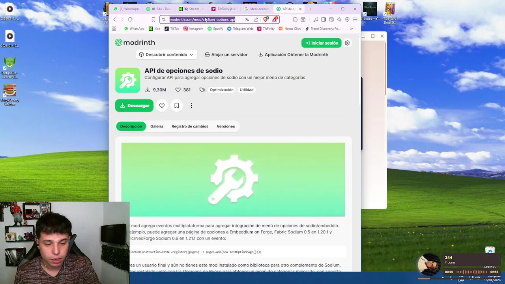Reload the Modrinth page
The image size is (505, 284).
(x=130, y=19)
